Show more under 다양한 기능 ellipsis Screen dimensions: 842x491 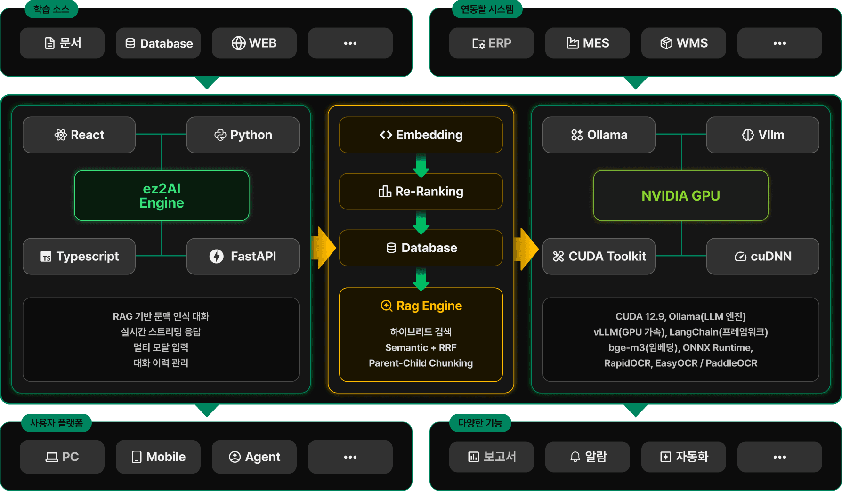point(779,457)
